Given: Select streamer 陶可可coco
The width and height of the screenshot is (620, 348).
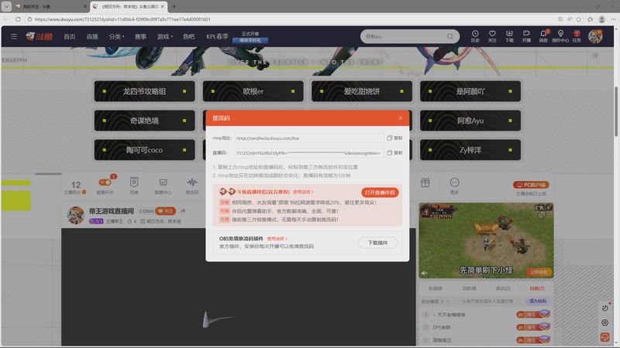Looking at the screenshot, I should coord(144,150).
